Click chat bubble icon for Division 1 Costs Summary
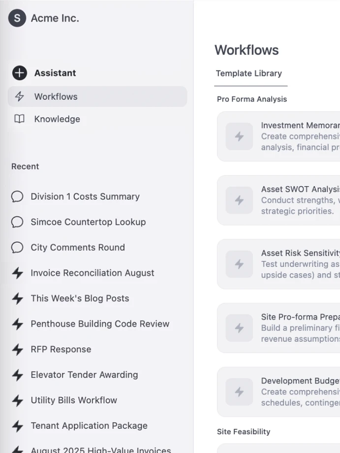This screenshot has width=340, height=453. 17,196
